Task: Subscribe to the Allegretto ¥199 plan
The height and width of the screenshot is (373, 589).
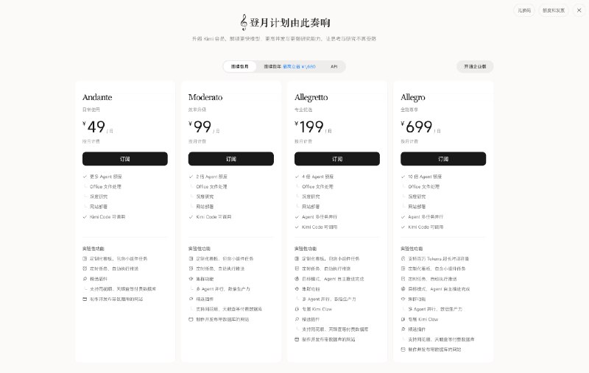Action: click(337, 159)
